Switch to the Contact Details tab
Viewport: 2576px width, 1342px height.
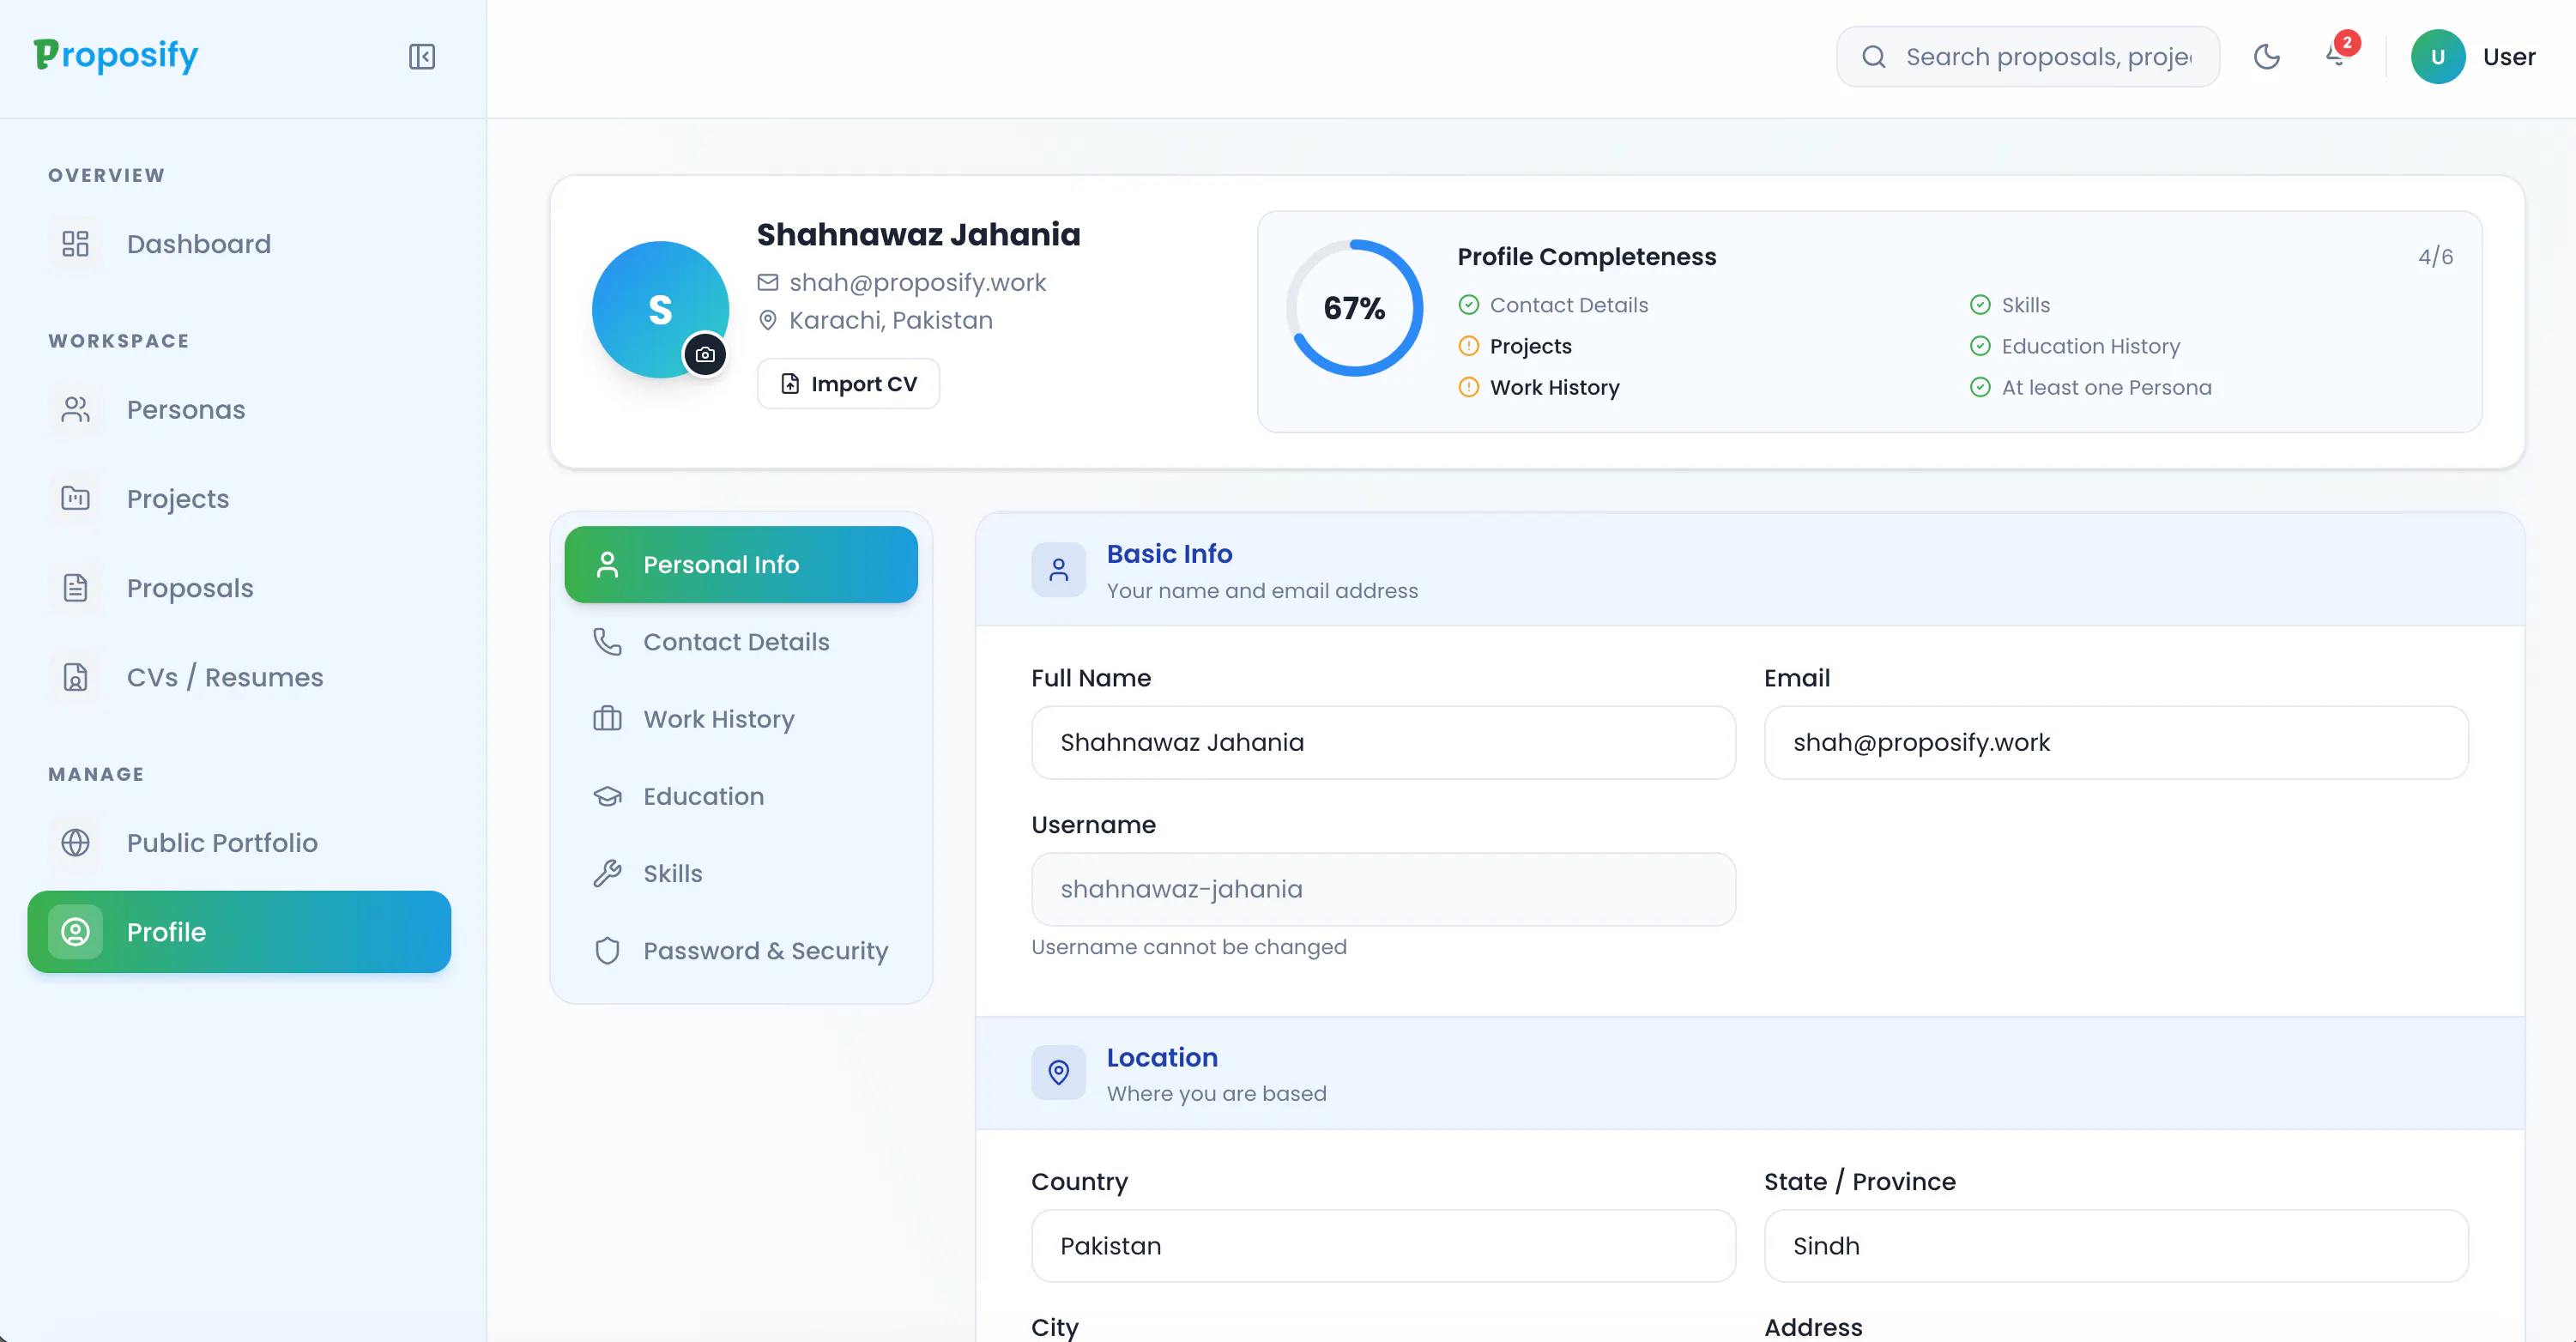pos(741,642)
